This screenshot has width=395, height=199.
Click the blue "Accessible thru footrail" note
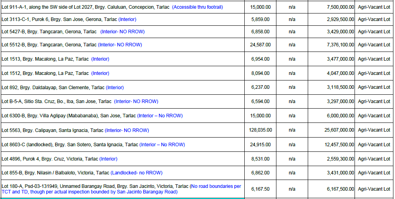tap(197, 7)
